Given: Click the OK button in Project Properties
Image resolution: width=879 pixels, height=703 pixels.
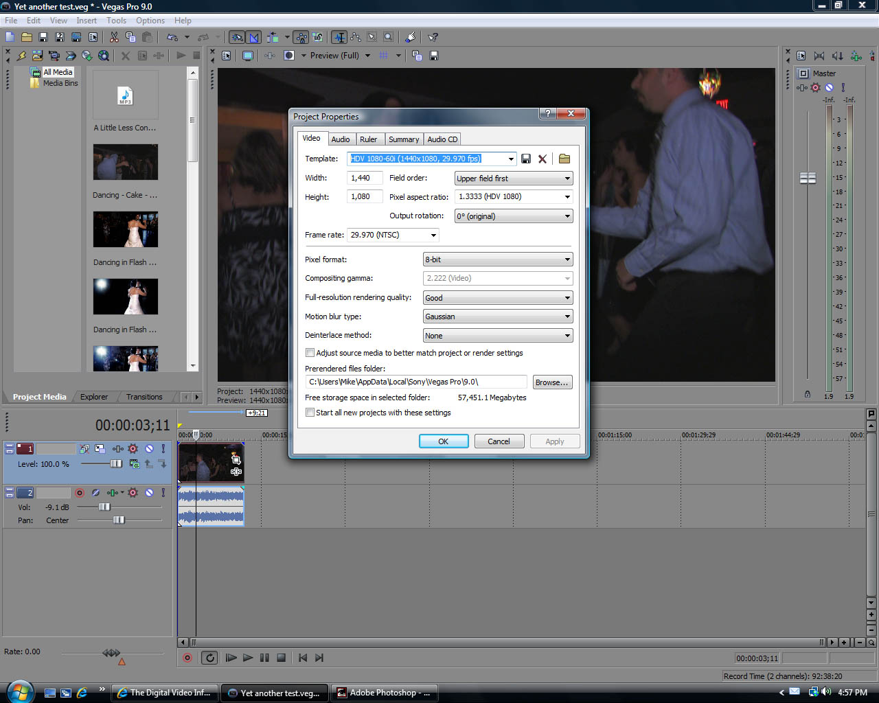Looking at the screenshot, I should tap(444, 441).
